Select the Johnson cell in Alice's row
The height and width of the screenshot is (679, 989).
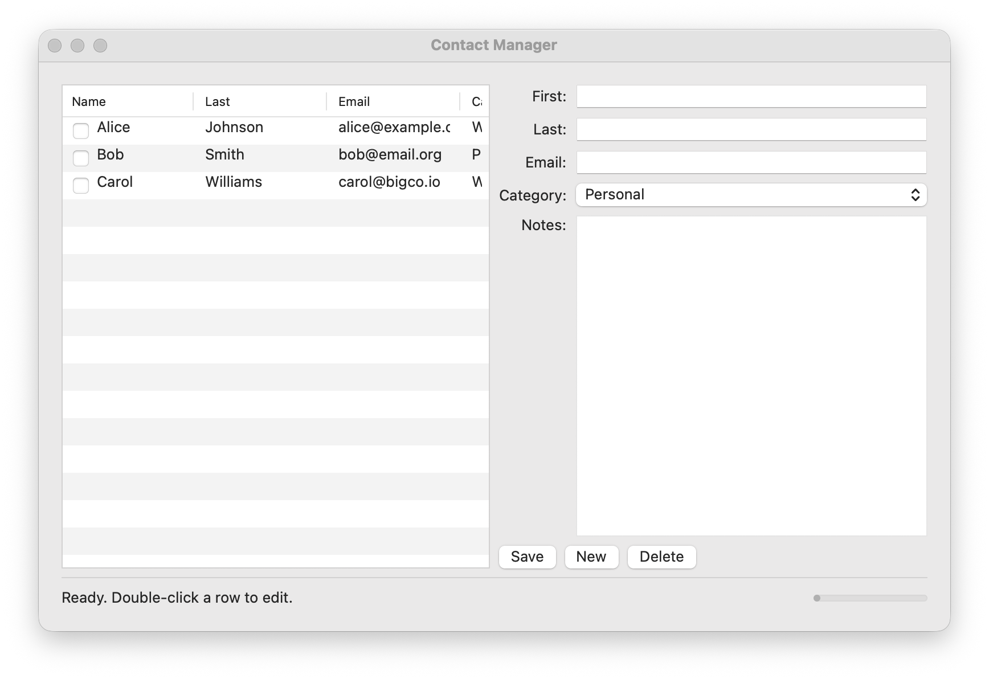[234, 128]
